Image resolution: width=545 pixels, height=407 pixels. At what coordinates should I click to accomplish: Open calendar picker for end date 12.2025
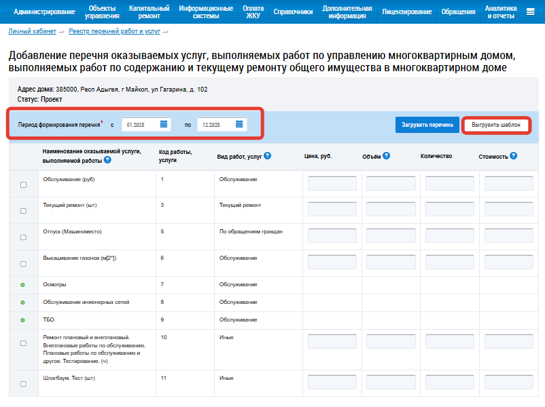(x=239, y=124)
